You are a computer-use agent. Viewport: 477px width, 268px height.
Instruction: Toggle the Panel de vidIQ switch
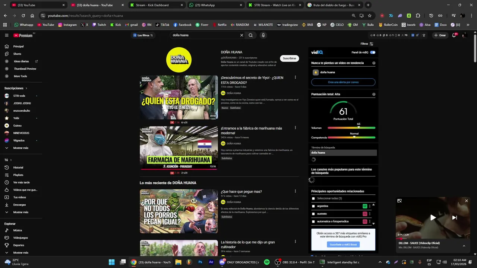tap(373, 52)
